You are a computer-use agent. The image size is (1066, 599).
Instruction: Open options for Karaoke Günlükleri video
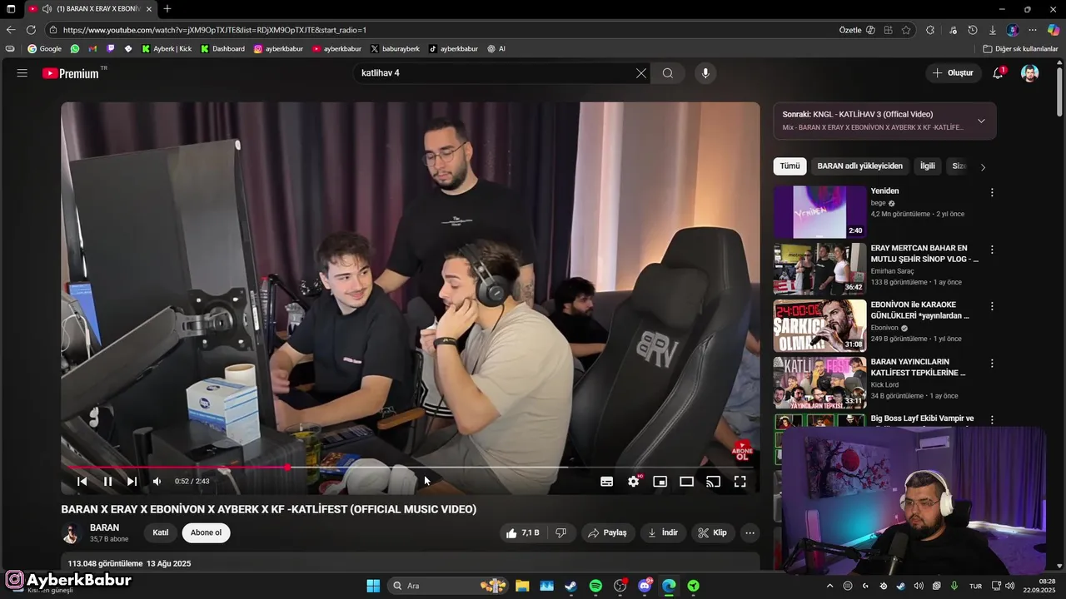click(991, 306)
